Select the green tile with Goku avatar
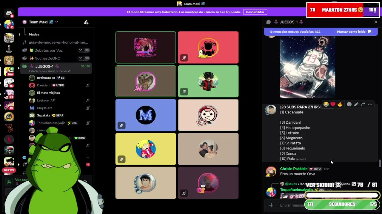The image size is (382, 214). point(208,81)
